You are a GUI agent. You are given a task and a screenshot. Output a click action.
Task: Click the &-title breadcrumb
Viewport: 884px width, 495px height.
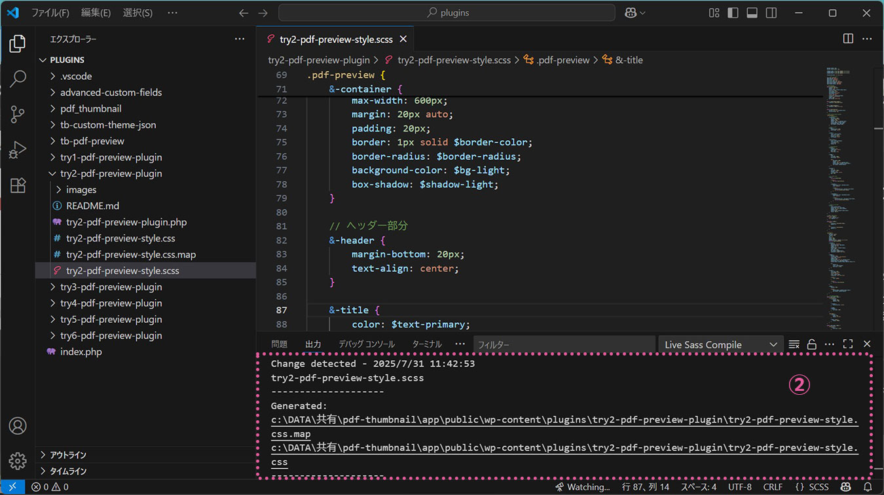(622, 60)
